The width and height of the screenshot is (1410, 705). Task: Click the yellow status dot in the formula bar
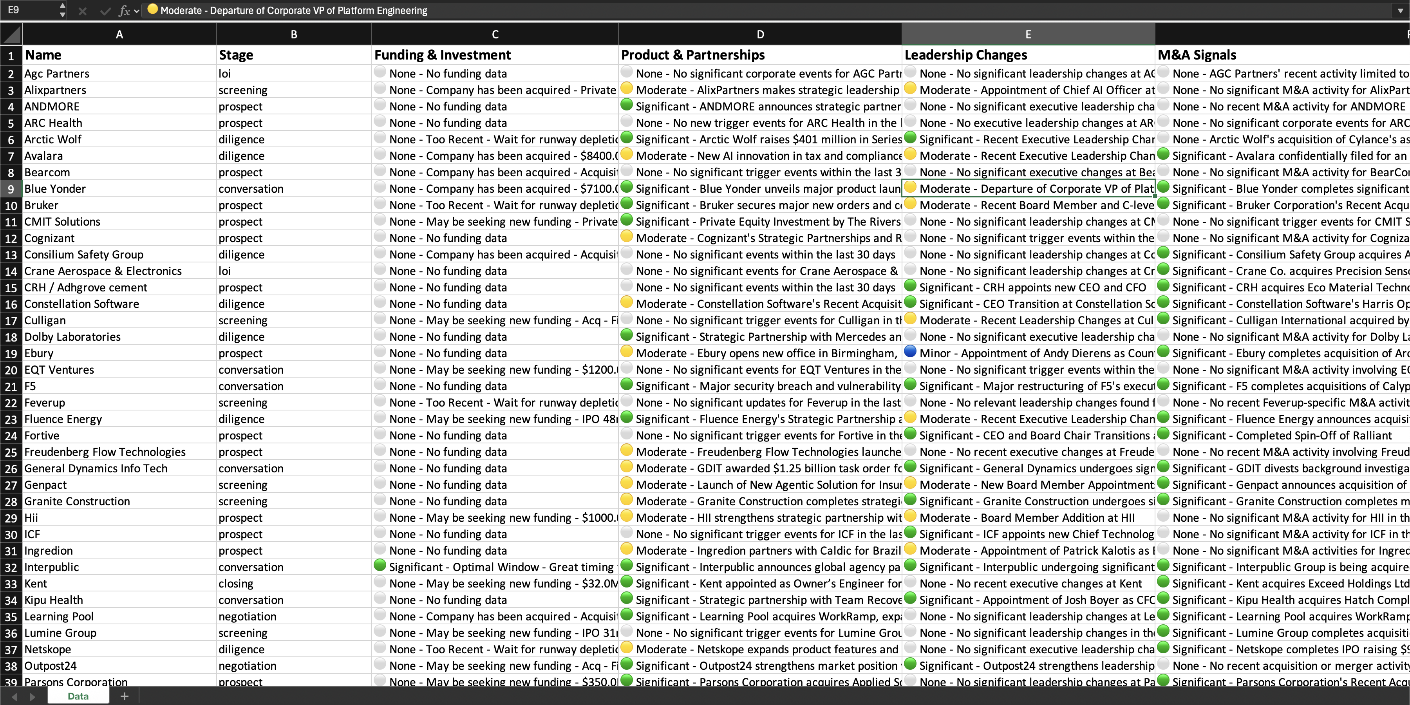pos(152,9)
